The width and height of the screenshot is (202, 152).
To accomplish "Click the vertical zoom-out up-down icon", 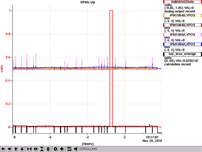I will (48, 149).
